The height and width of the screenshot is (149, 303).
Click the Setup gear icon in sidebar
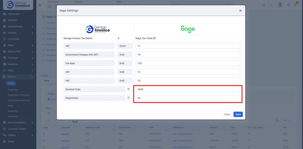click(4, 141)
